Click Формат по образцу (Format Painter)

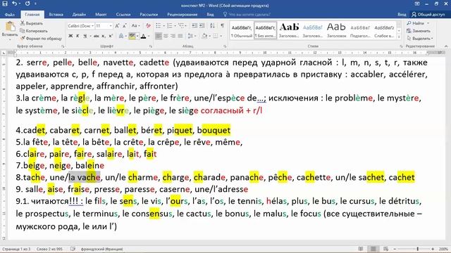coord(41,38)
